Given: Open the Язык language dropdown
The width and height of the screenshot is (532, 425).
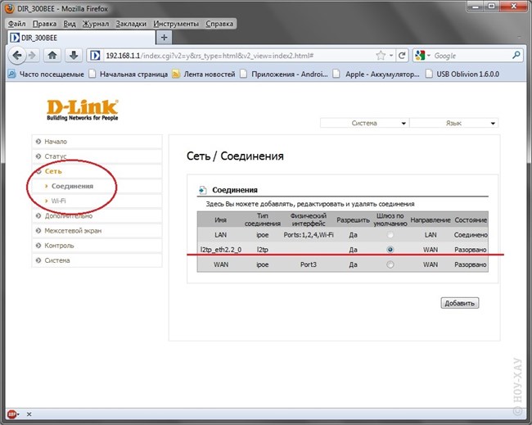Looking at the screenshot, I should pos(454,123).
